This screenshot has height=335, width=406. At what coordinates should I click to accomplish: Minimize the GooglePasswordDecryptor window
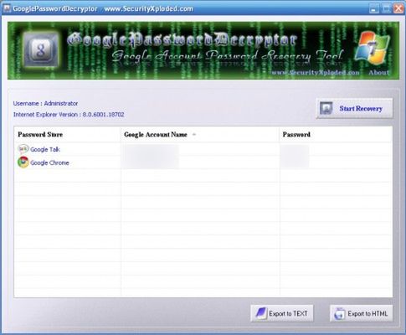click(374, 8)
